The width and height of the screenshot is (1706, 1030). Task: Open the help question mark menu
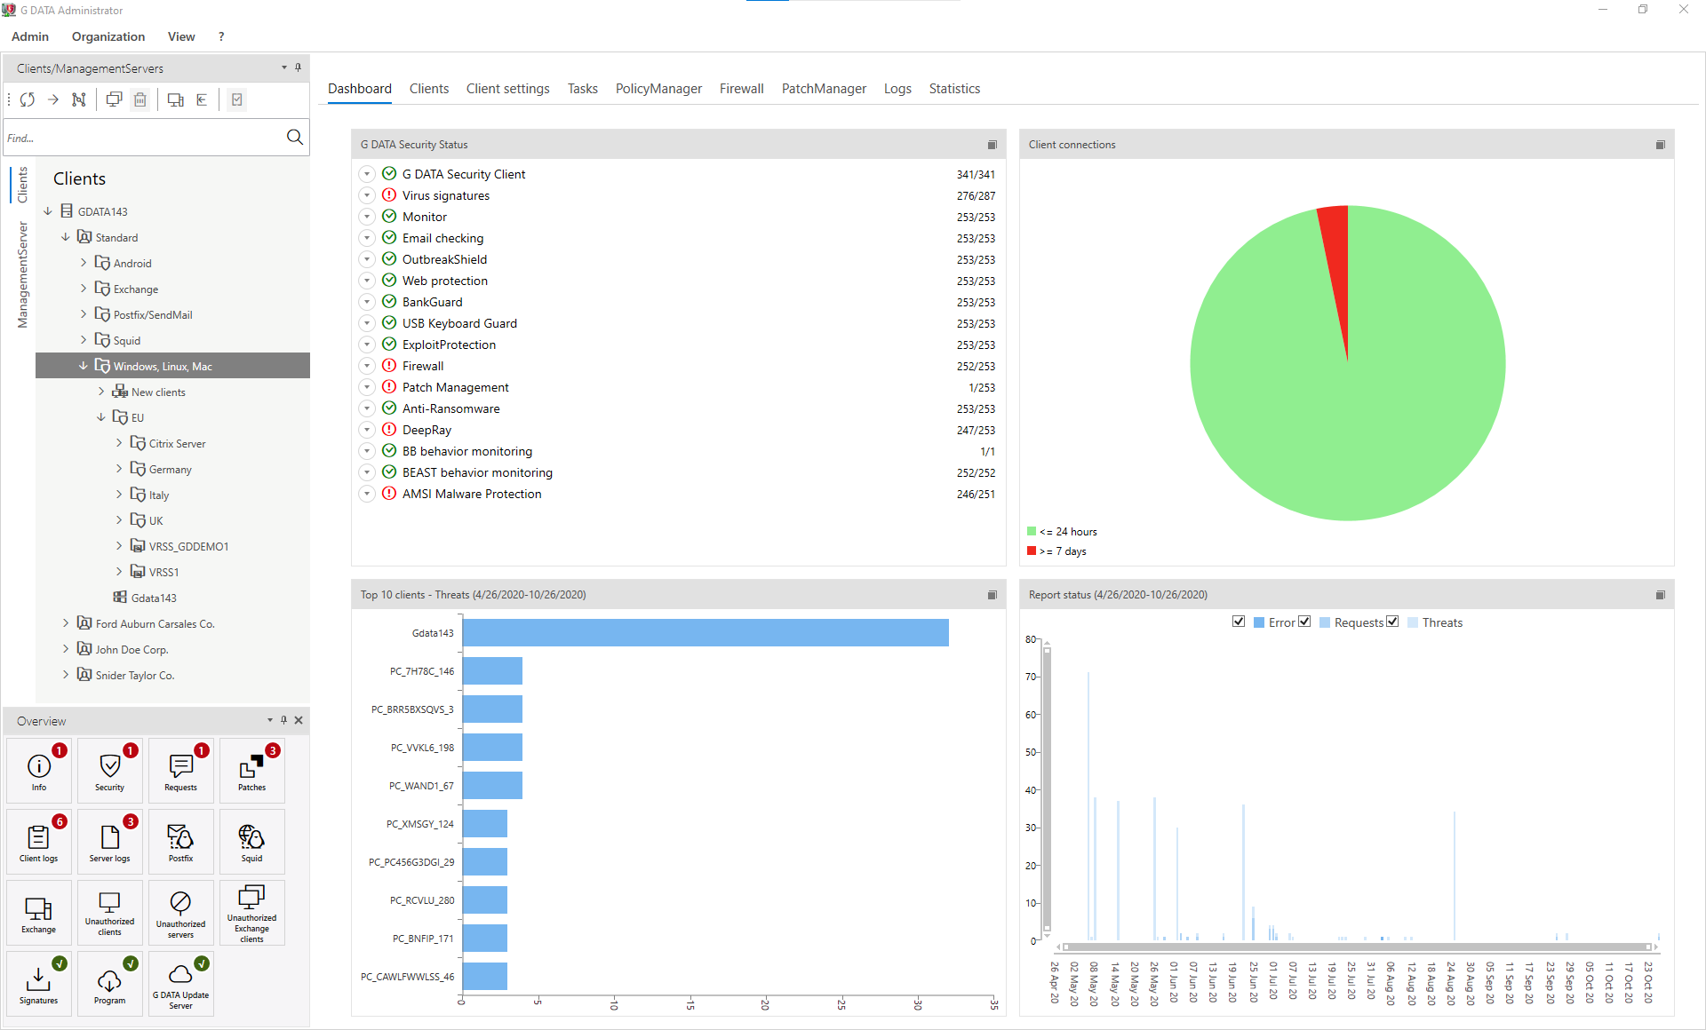[221, 36]
